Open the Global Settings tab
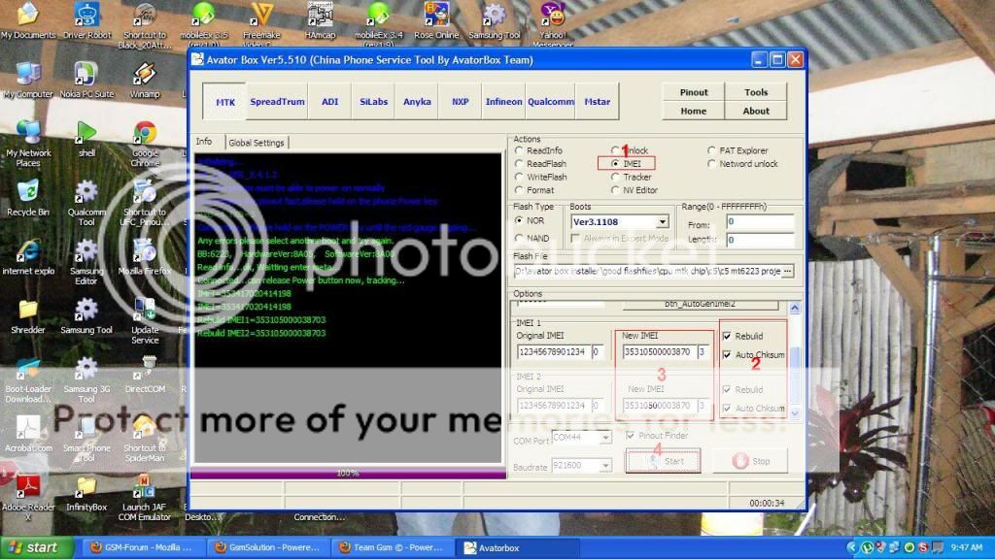This screenshot has height=559, width=995. tap(257, 143)
